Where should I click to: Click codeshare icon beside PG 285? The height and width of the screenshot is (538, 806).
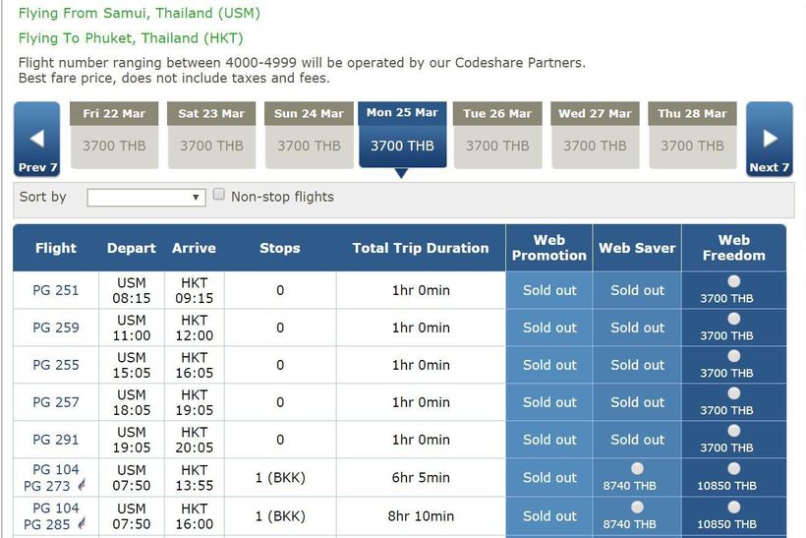pyautogui.click(x=83, y=524)
